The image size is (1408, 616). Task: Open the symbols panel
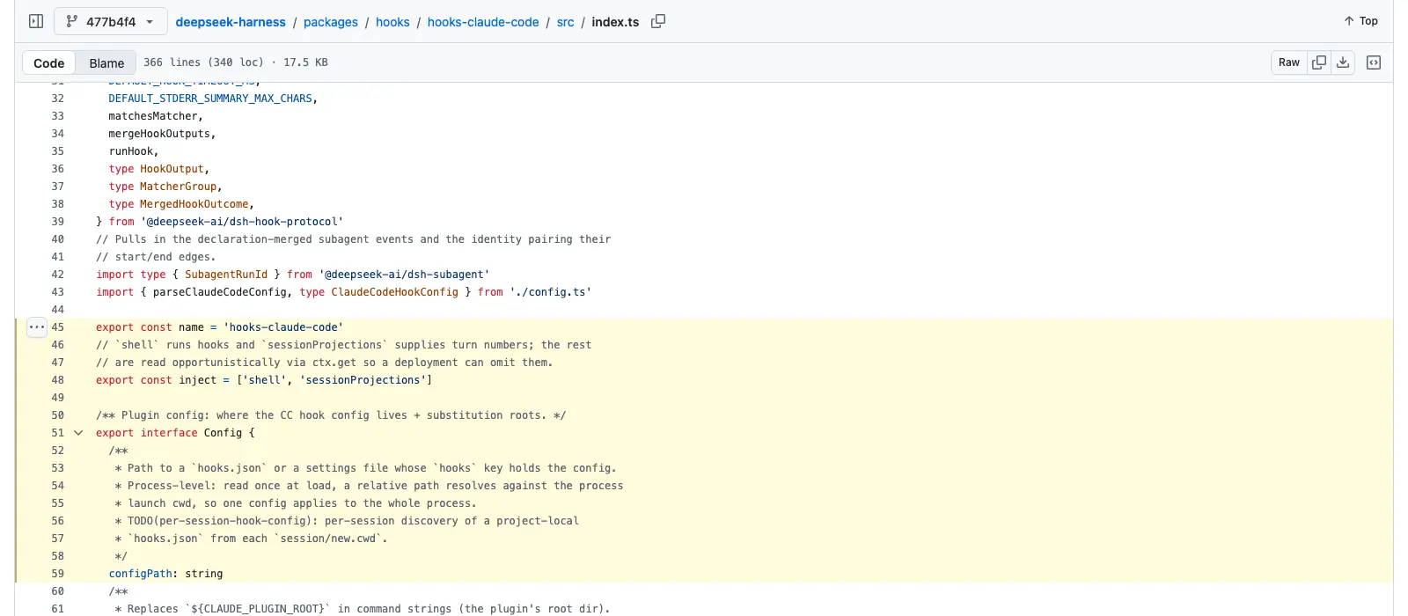pyautogui.click(x=1374, y=62)
